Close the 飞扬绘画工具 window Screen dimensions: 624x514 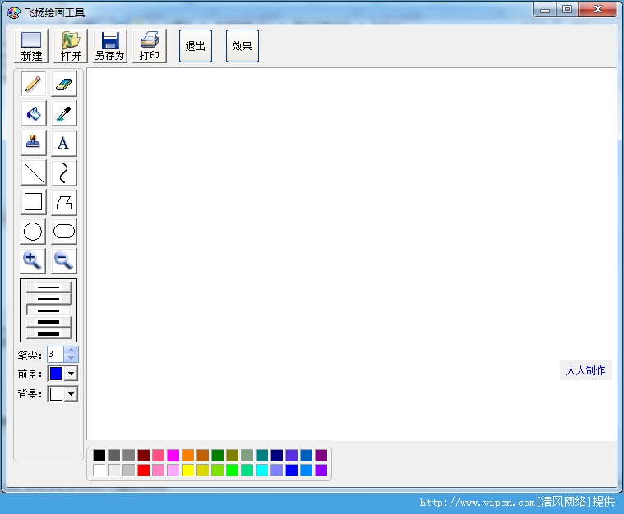(598, 10)
